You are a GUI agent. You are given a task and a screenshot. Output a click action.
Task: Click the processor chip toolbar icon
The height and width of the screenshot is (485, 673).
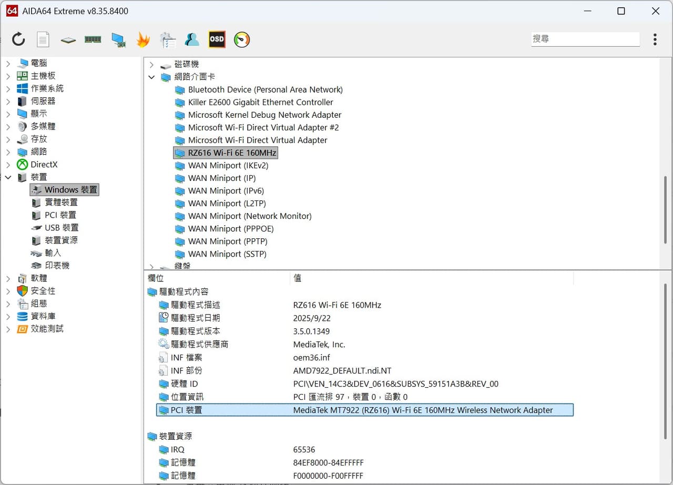[x=68, y=39]
